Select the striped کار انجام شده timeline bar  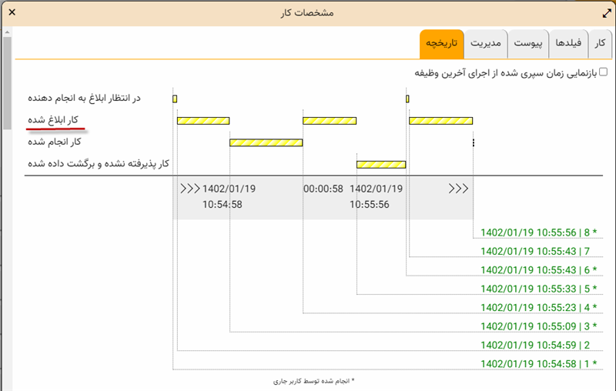pyautogui.click(x=266, y=142)
